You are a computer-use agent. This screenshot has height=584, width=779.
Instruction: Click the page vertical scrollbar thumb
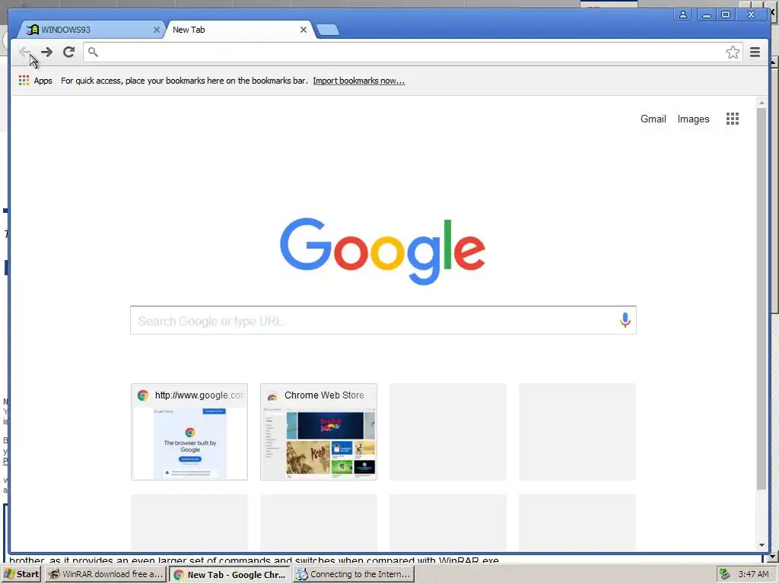click(x=762, y=298)
